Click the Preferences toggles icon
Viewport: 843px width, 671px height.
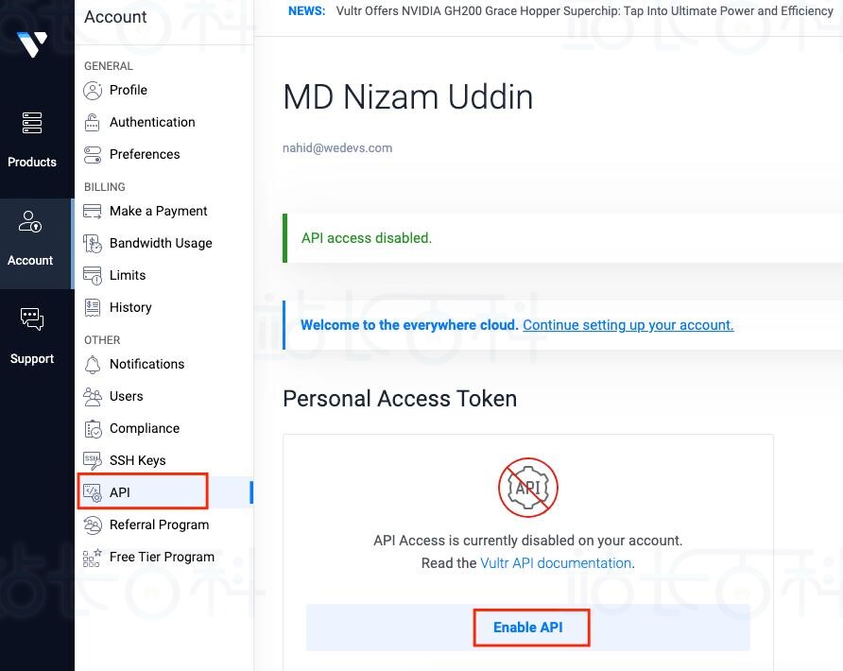tap(93, 154)
